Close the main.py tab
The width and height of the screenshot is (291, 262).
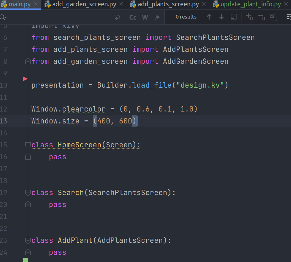[x=36, y=4]
